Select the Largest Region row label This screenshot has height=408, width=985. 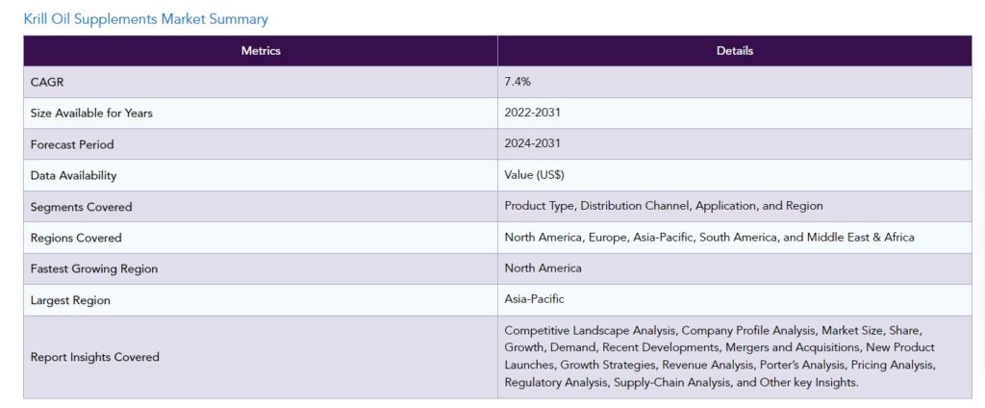click(70, 300)
